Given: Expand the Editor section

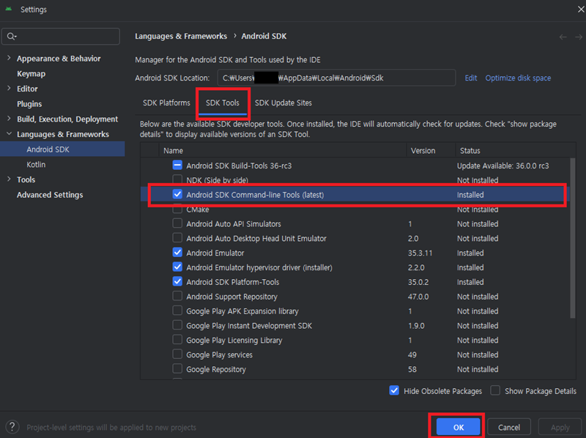Looking at the screenshot, I should (x=9, y=89).
